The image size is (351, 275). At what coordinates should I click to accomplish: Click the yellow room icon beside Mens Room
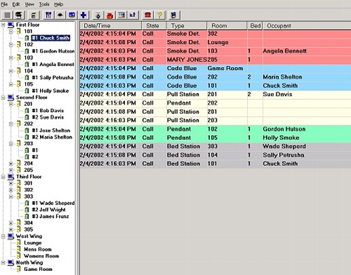(x=19, y=249)
